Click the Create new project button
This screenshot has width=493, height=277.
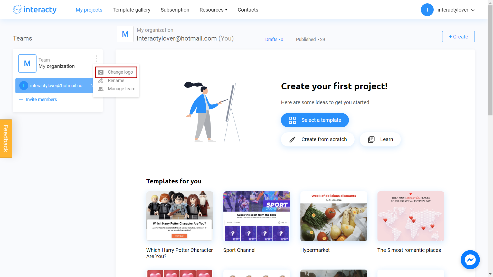point(458,36)
